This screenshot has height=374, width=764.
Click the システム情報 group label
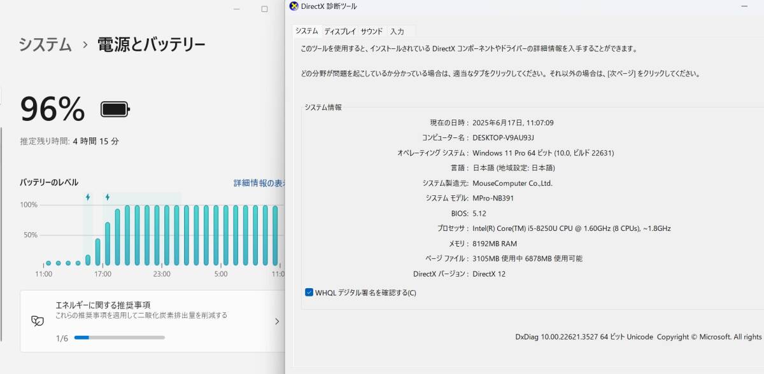323,107
